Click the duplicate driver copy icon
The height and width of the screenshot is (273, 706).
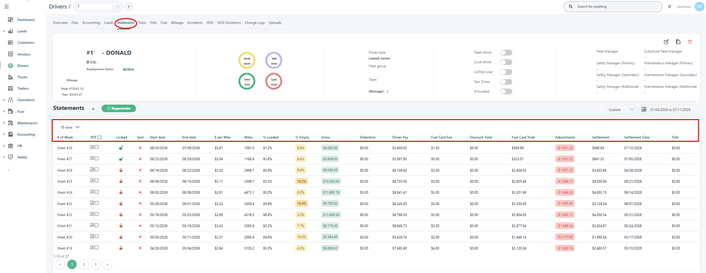[x=678, y=42]
